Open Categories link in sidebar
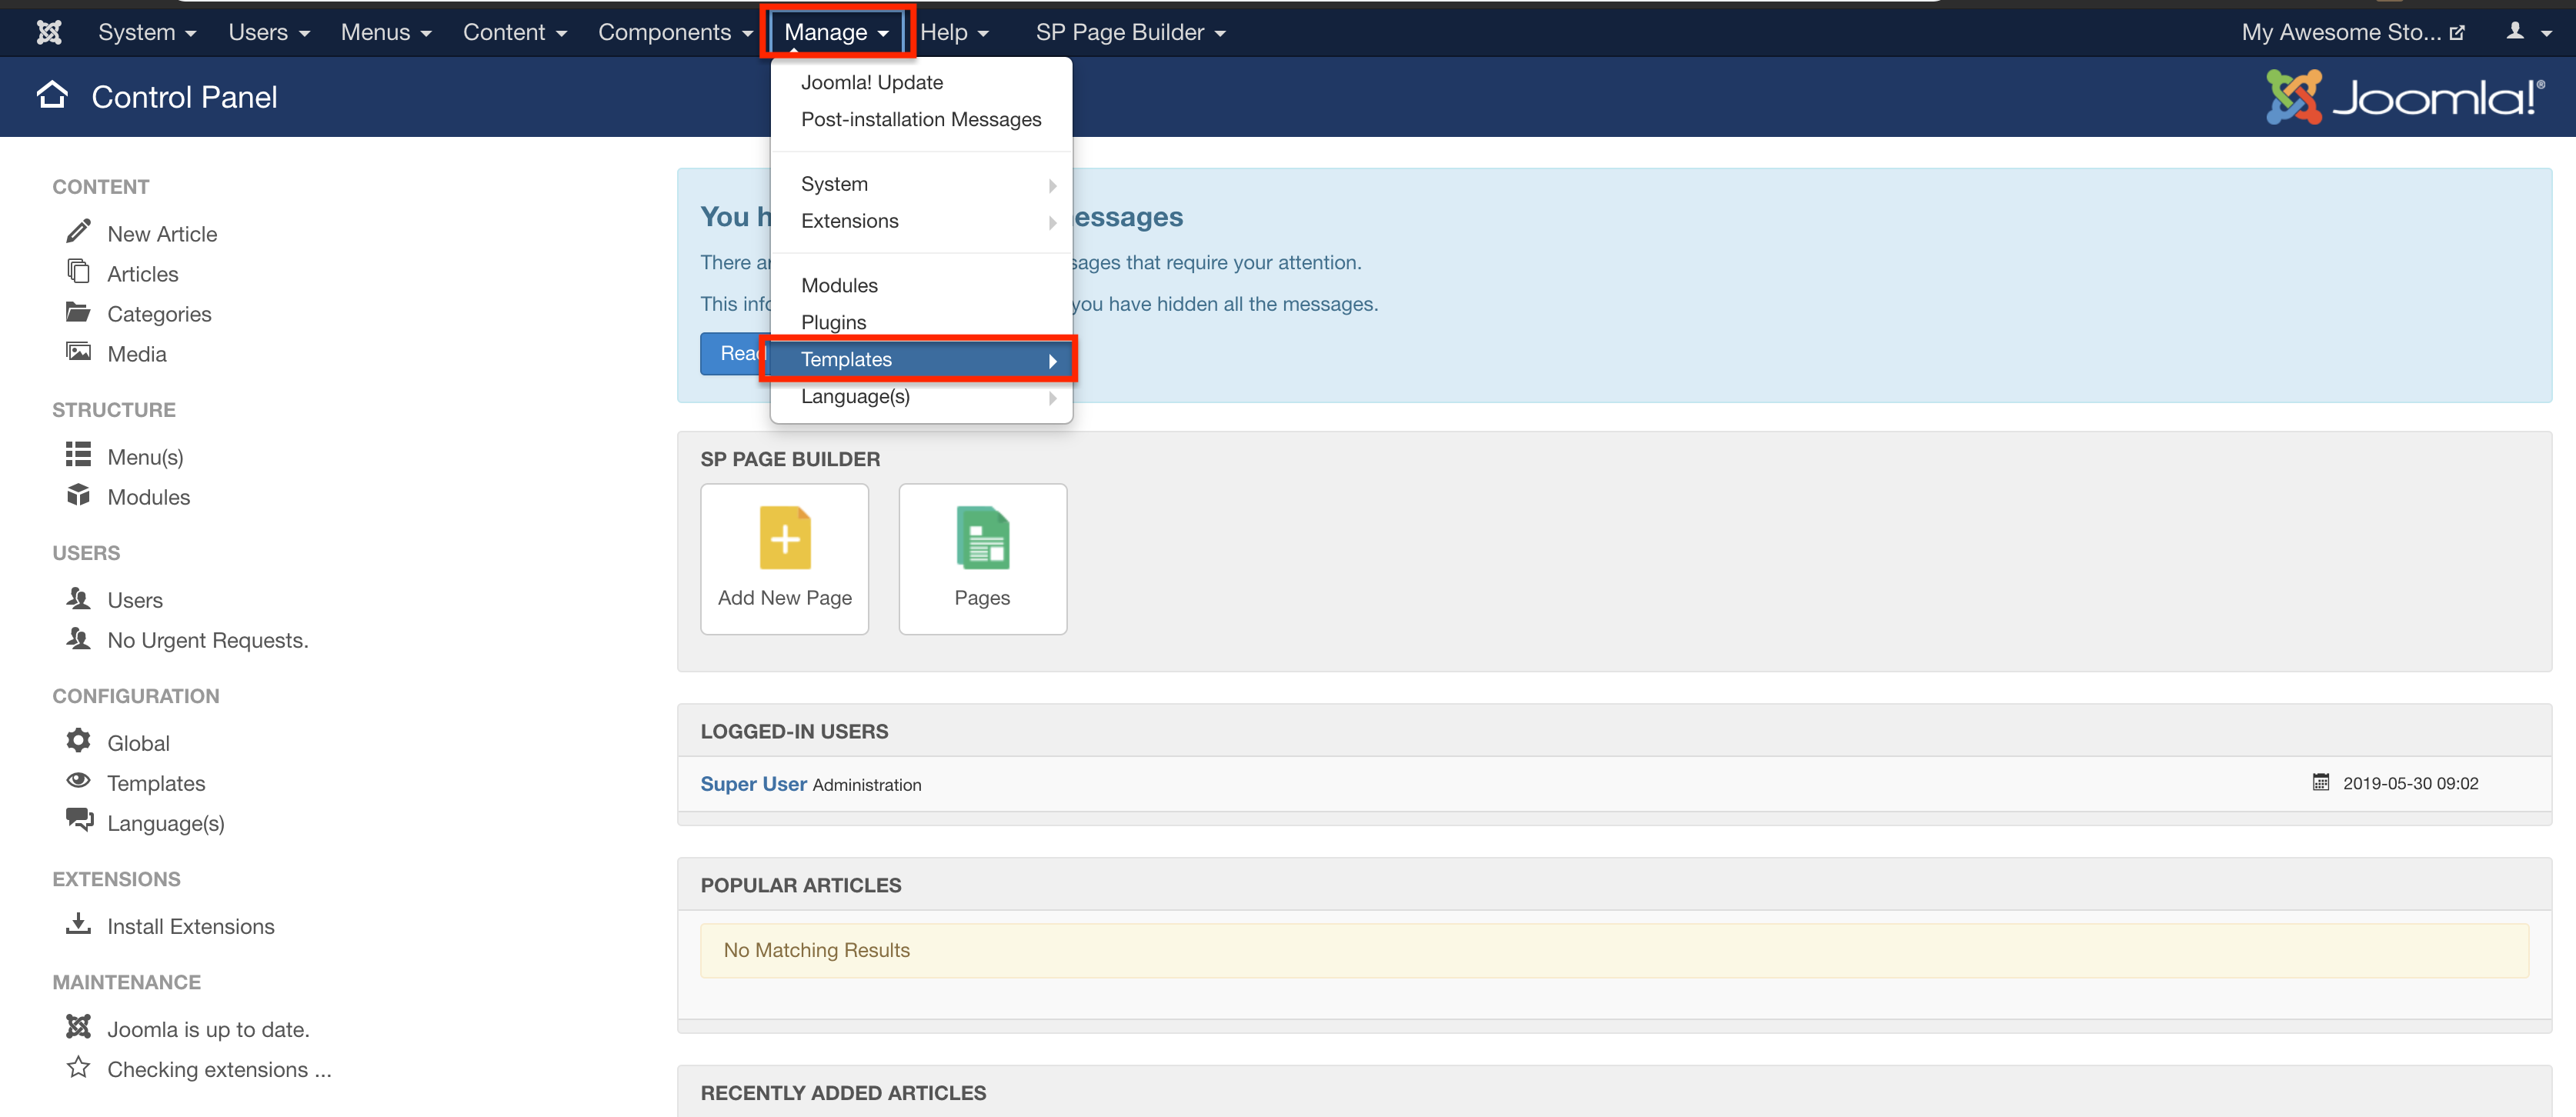 tap(159, 313)
